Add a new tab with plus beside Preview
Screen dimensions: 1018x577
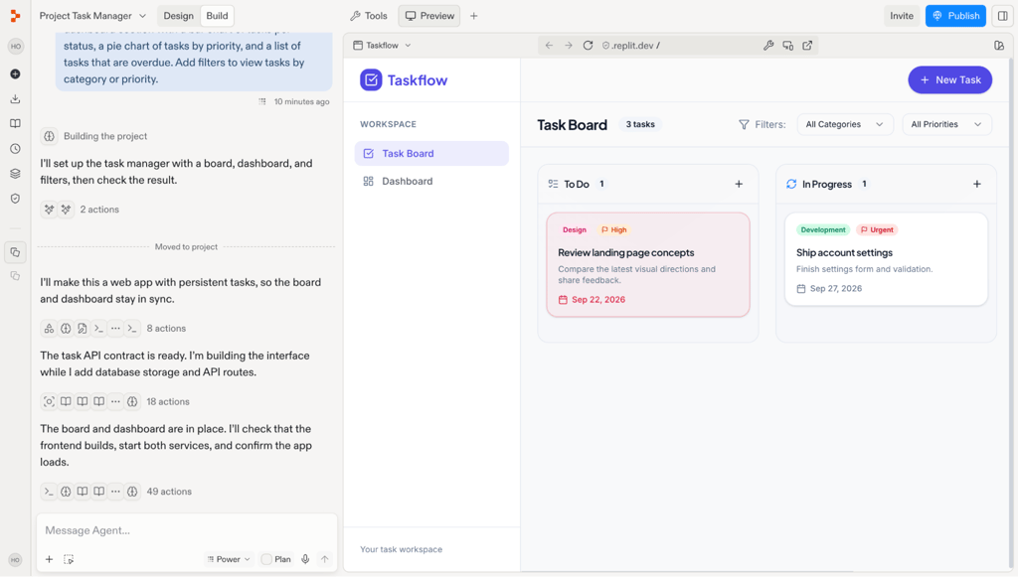(x=474, y=16)
